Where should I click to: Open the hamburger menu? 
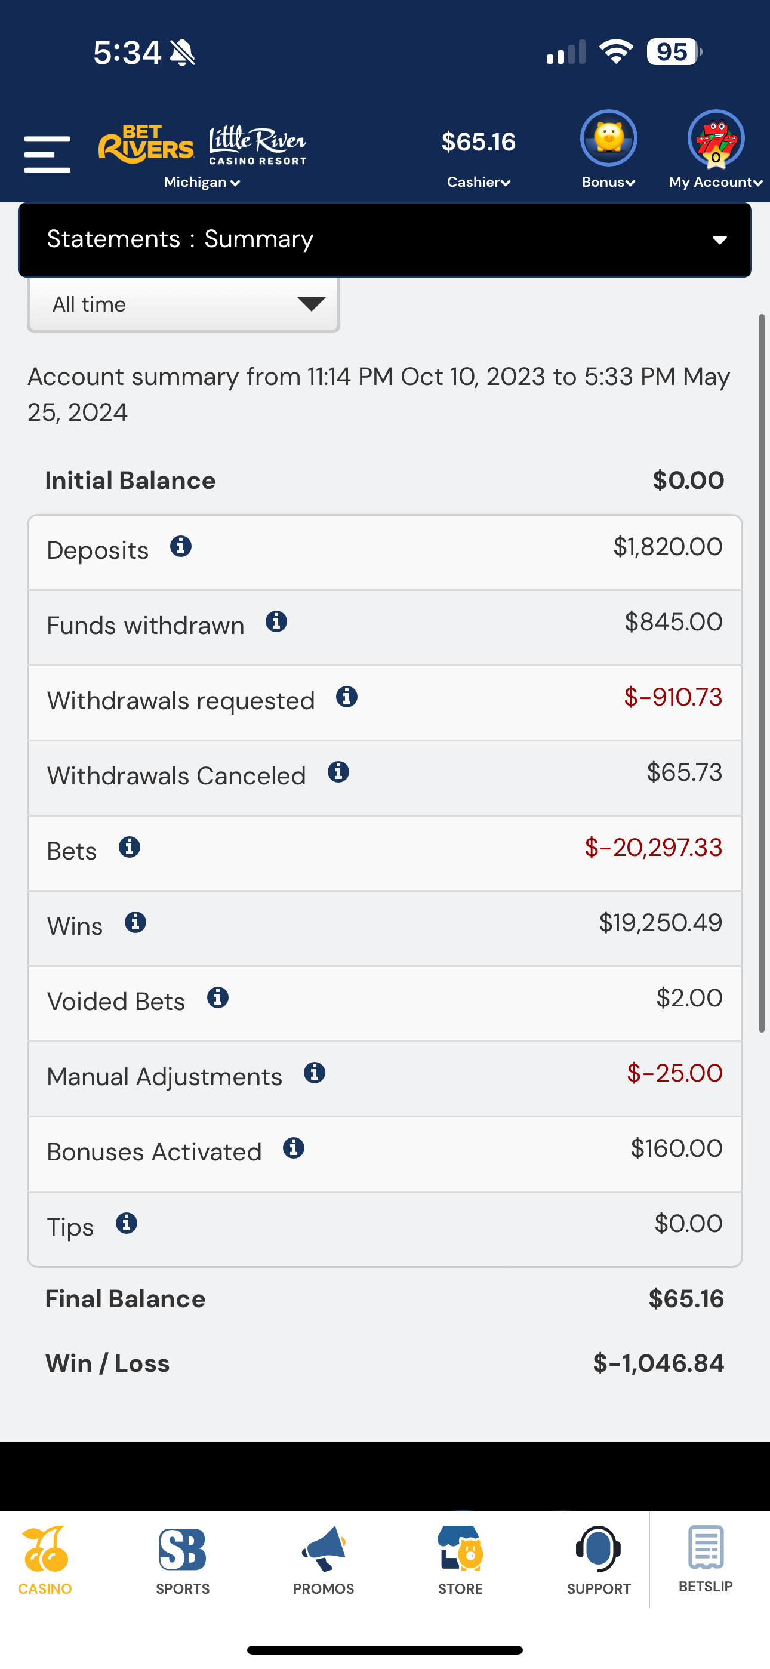pos(47,154)
